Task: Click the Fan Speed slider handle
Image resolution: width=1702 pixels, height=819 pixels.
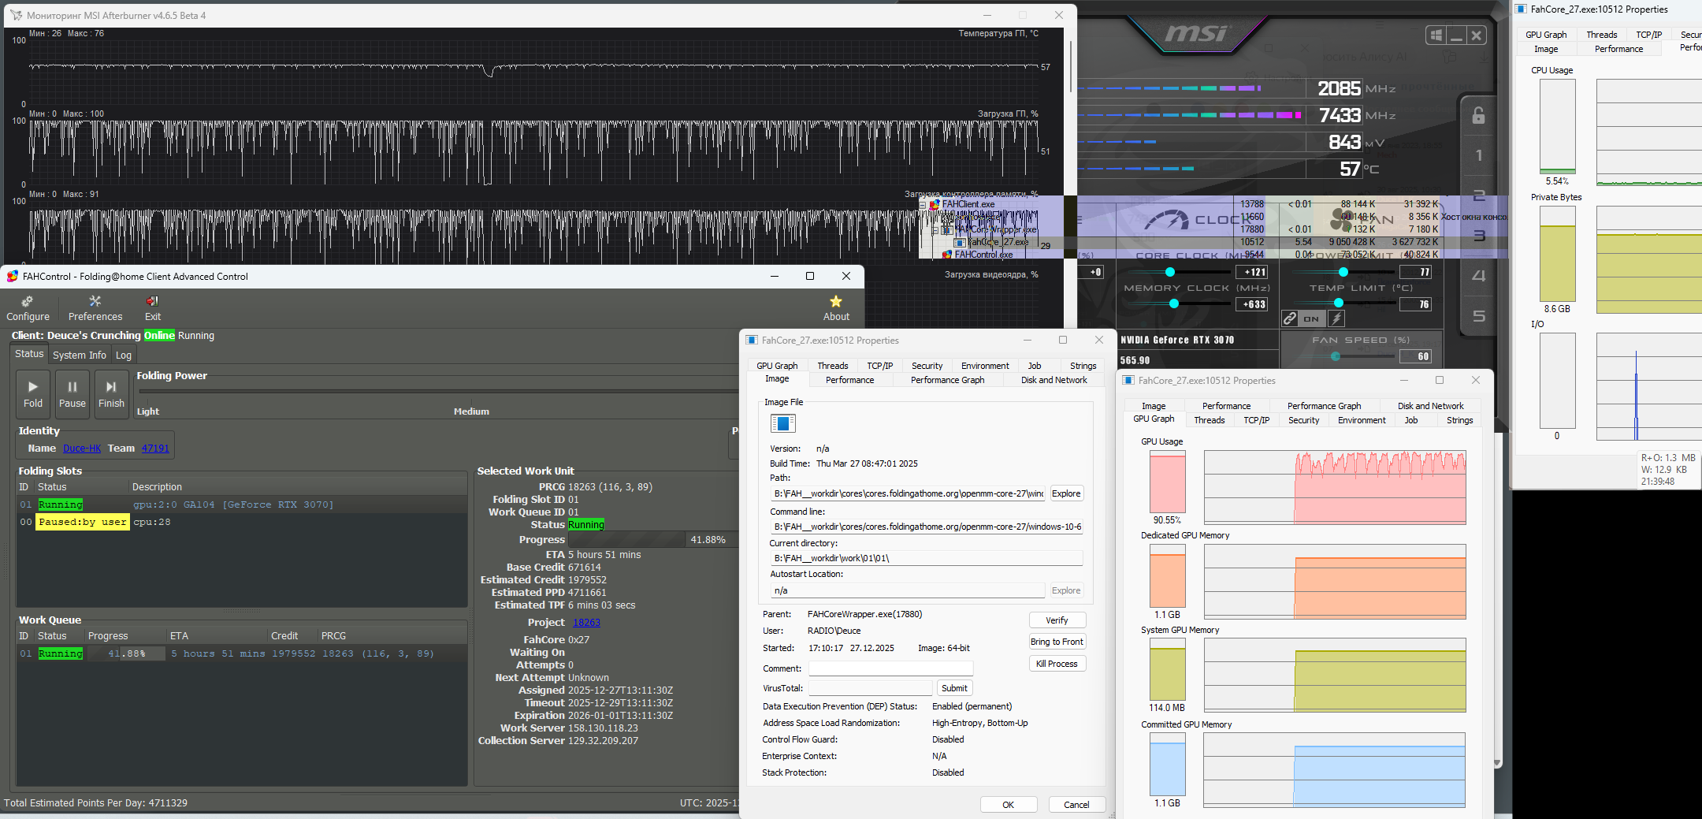Action: (x=1336, y=356)
